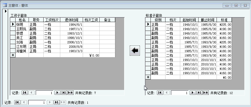Click retirement date 1998/10/1

pos(72,38)
